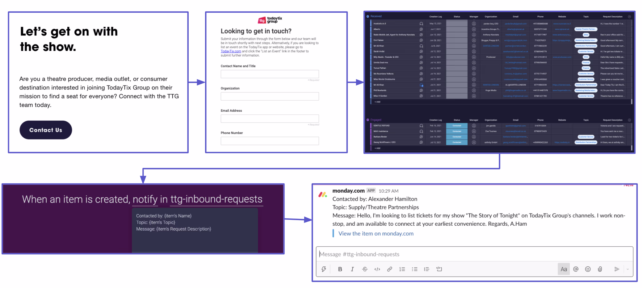Open status picker for Emi Fabian row
The image size is (642, 288).
(x=457, y=40)
